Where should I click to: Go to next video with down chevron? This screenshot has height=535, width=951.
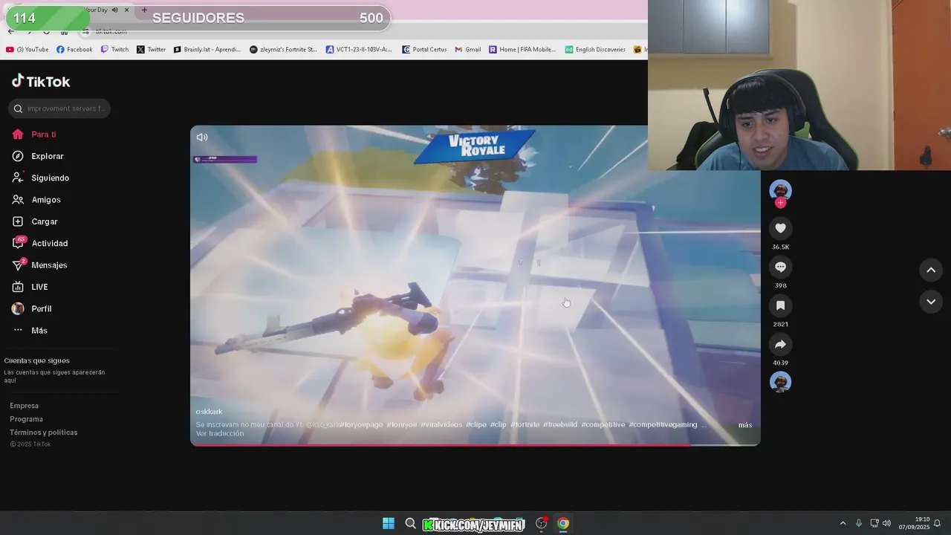click(x=931, y=302)
